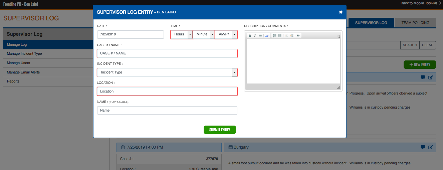The width and height of the screenshot is (443, 170).
Task: Insert a numbered list in comments
Action: [274, 35]
